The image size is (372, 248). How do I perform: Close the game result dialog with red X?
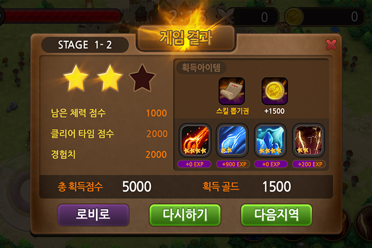(x=331, y=45)
